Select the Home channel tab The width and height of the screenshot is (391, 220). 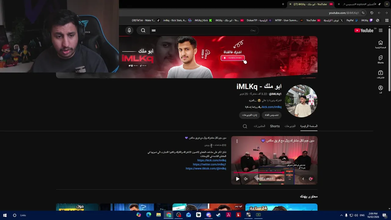pos(309,126)
